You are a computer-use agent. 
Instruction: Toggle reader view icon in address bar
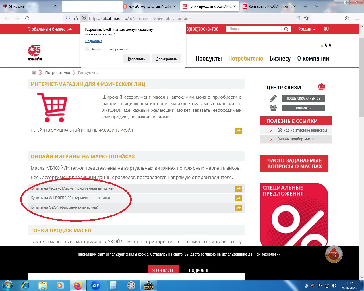[x=298, y=18]
